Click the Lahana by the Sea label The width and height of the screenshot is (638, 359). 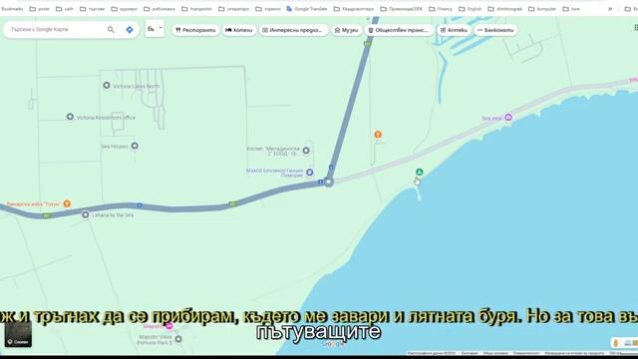click(x=113, y=215)
